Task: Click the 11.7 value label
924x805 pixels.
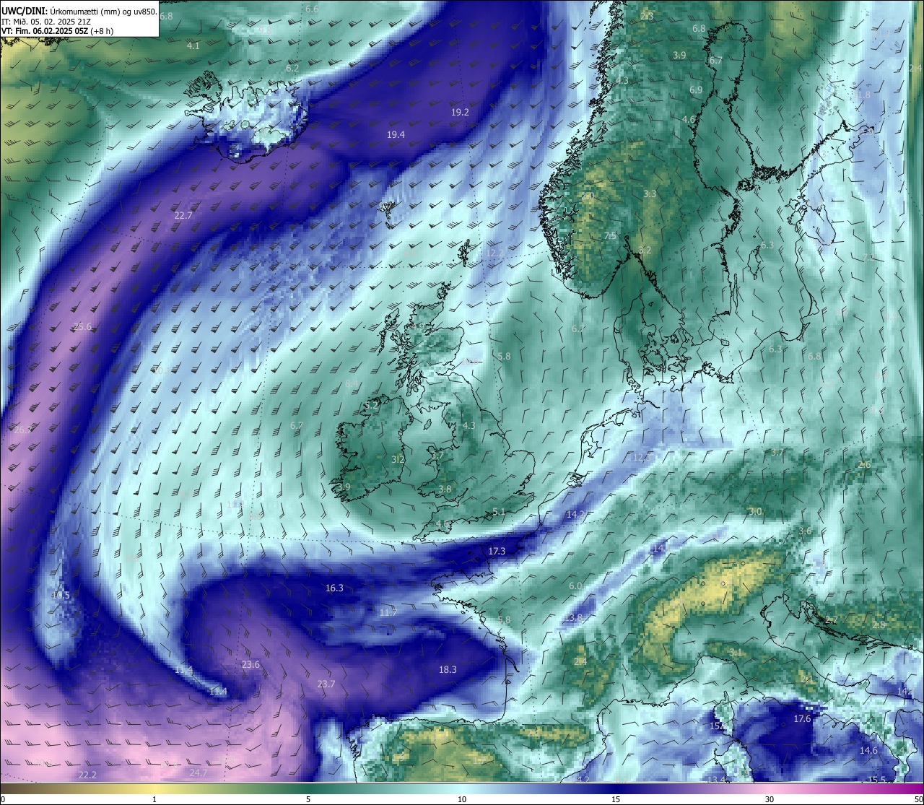Action: pos(388,612)
